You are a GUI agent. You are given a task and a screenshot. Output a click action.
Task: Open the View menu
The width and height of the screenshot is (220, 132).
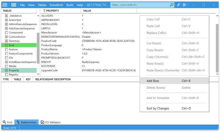[x=31, y=5]
